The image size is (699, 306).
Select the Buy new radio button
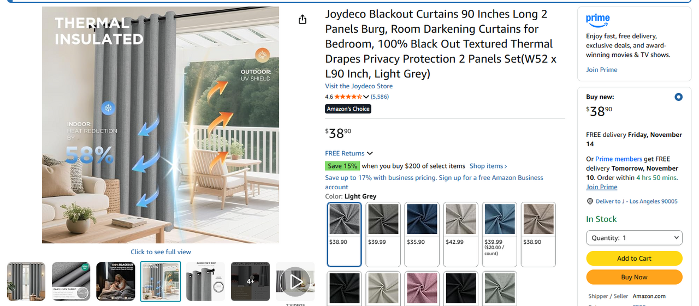(678, 97)
